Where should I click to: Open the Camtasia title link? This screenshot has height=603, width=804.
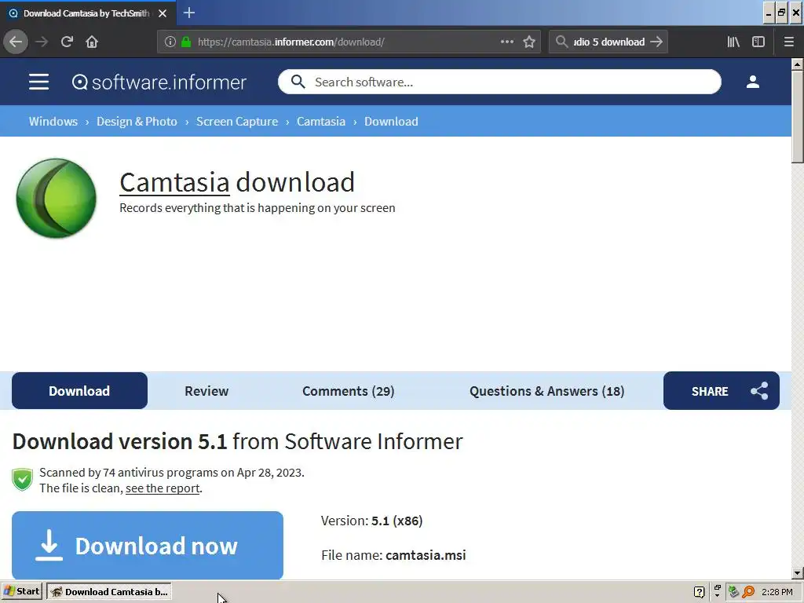[x=174, y=182]
